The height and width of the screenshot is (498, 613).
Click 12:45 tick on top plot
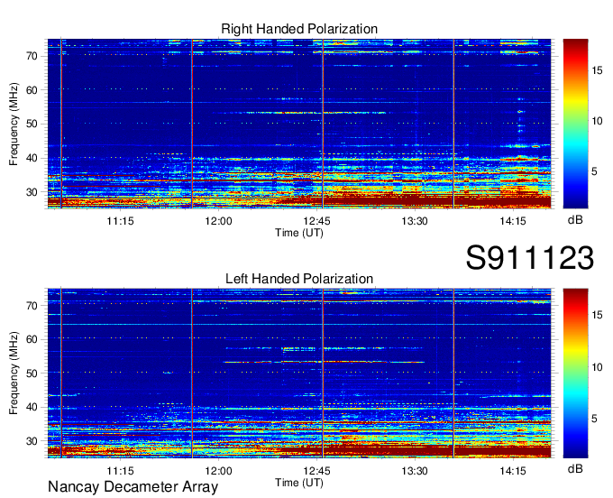click(316, 221)
